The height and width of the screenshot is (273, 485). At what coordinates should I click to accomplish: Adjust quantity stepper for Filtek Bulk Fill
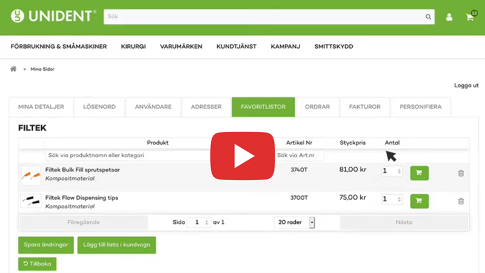pos(399,172)
